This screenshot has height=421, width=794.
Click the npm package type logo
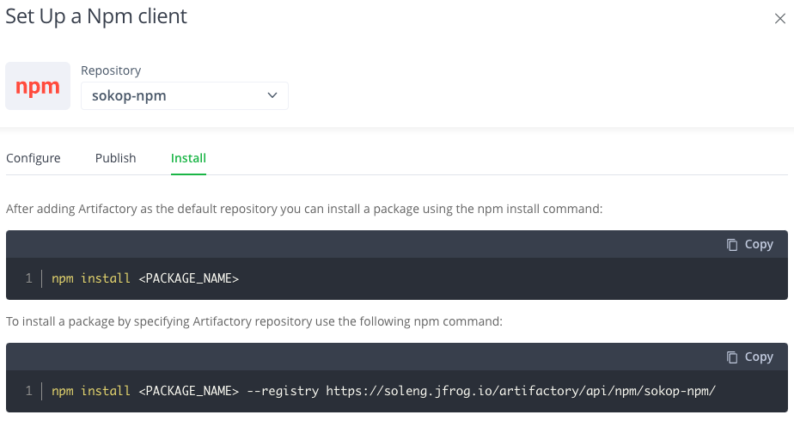click(x=38, y=86)
